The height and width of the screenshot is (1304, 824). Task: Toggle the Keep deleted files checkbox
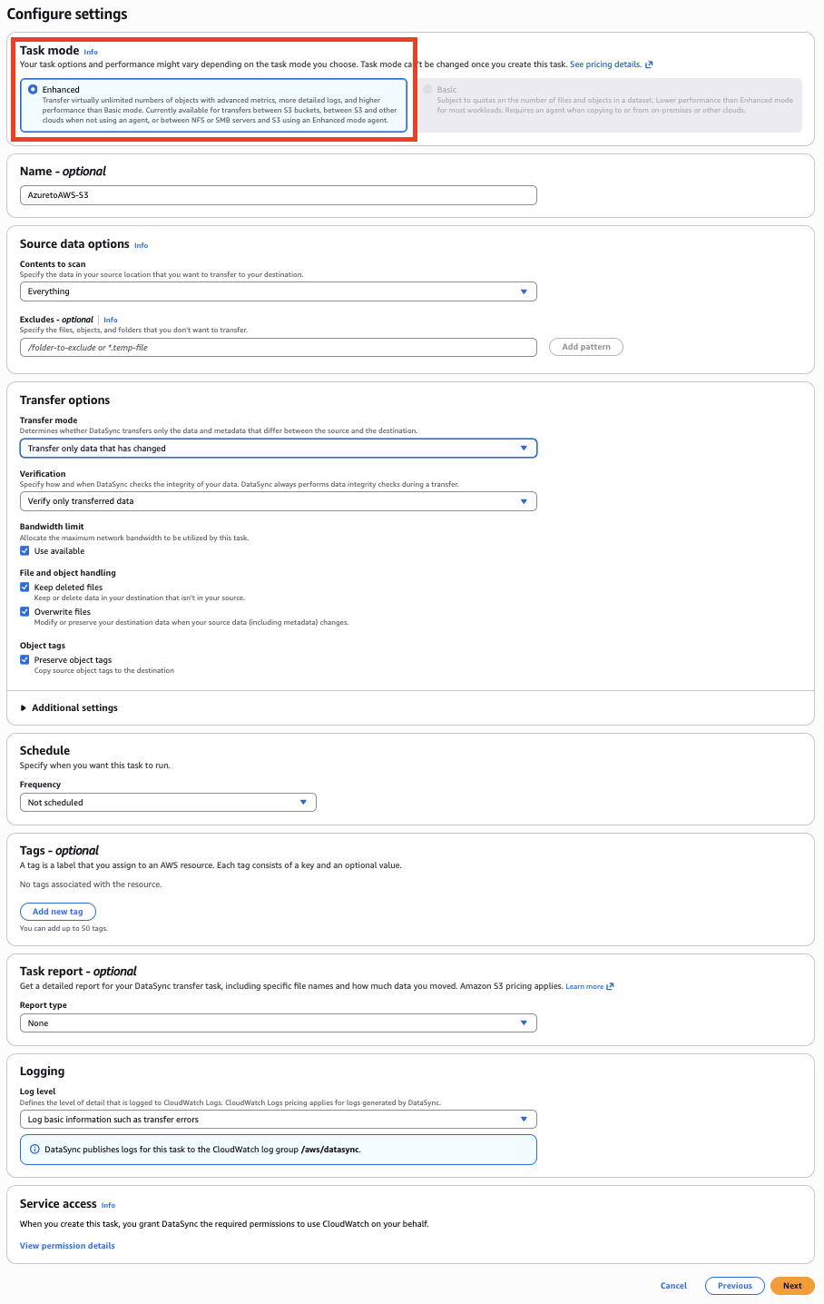(x=25, y=588)
